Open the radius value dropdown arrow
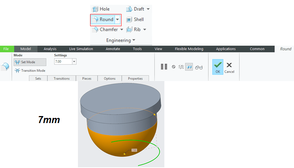 (x=74, y=62)
